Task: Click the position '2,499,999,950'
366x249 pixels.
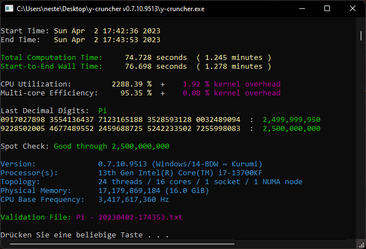Action: tap(292, 120)
